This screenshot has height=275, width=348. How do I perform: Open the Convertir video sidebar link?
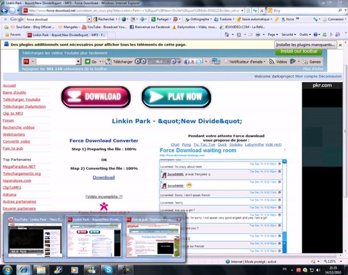click(x=16, y=141)
